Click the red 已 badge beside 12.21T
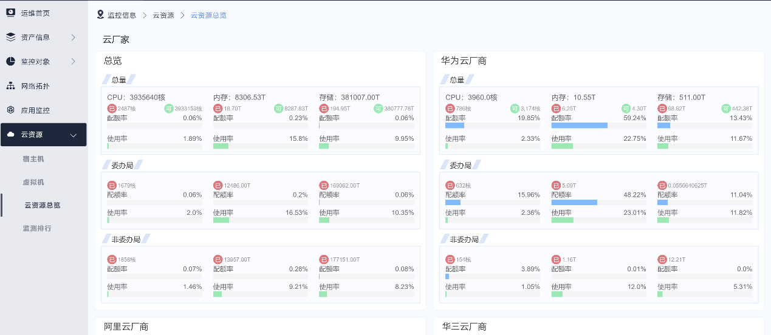Image resolution: width=771 pixels, height=335 pixels. [662, 259]
